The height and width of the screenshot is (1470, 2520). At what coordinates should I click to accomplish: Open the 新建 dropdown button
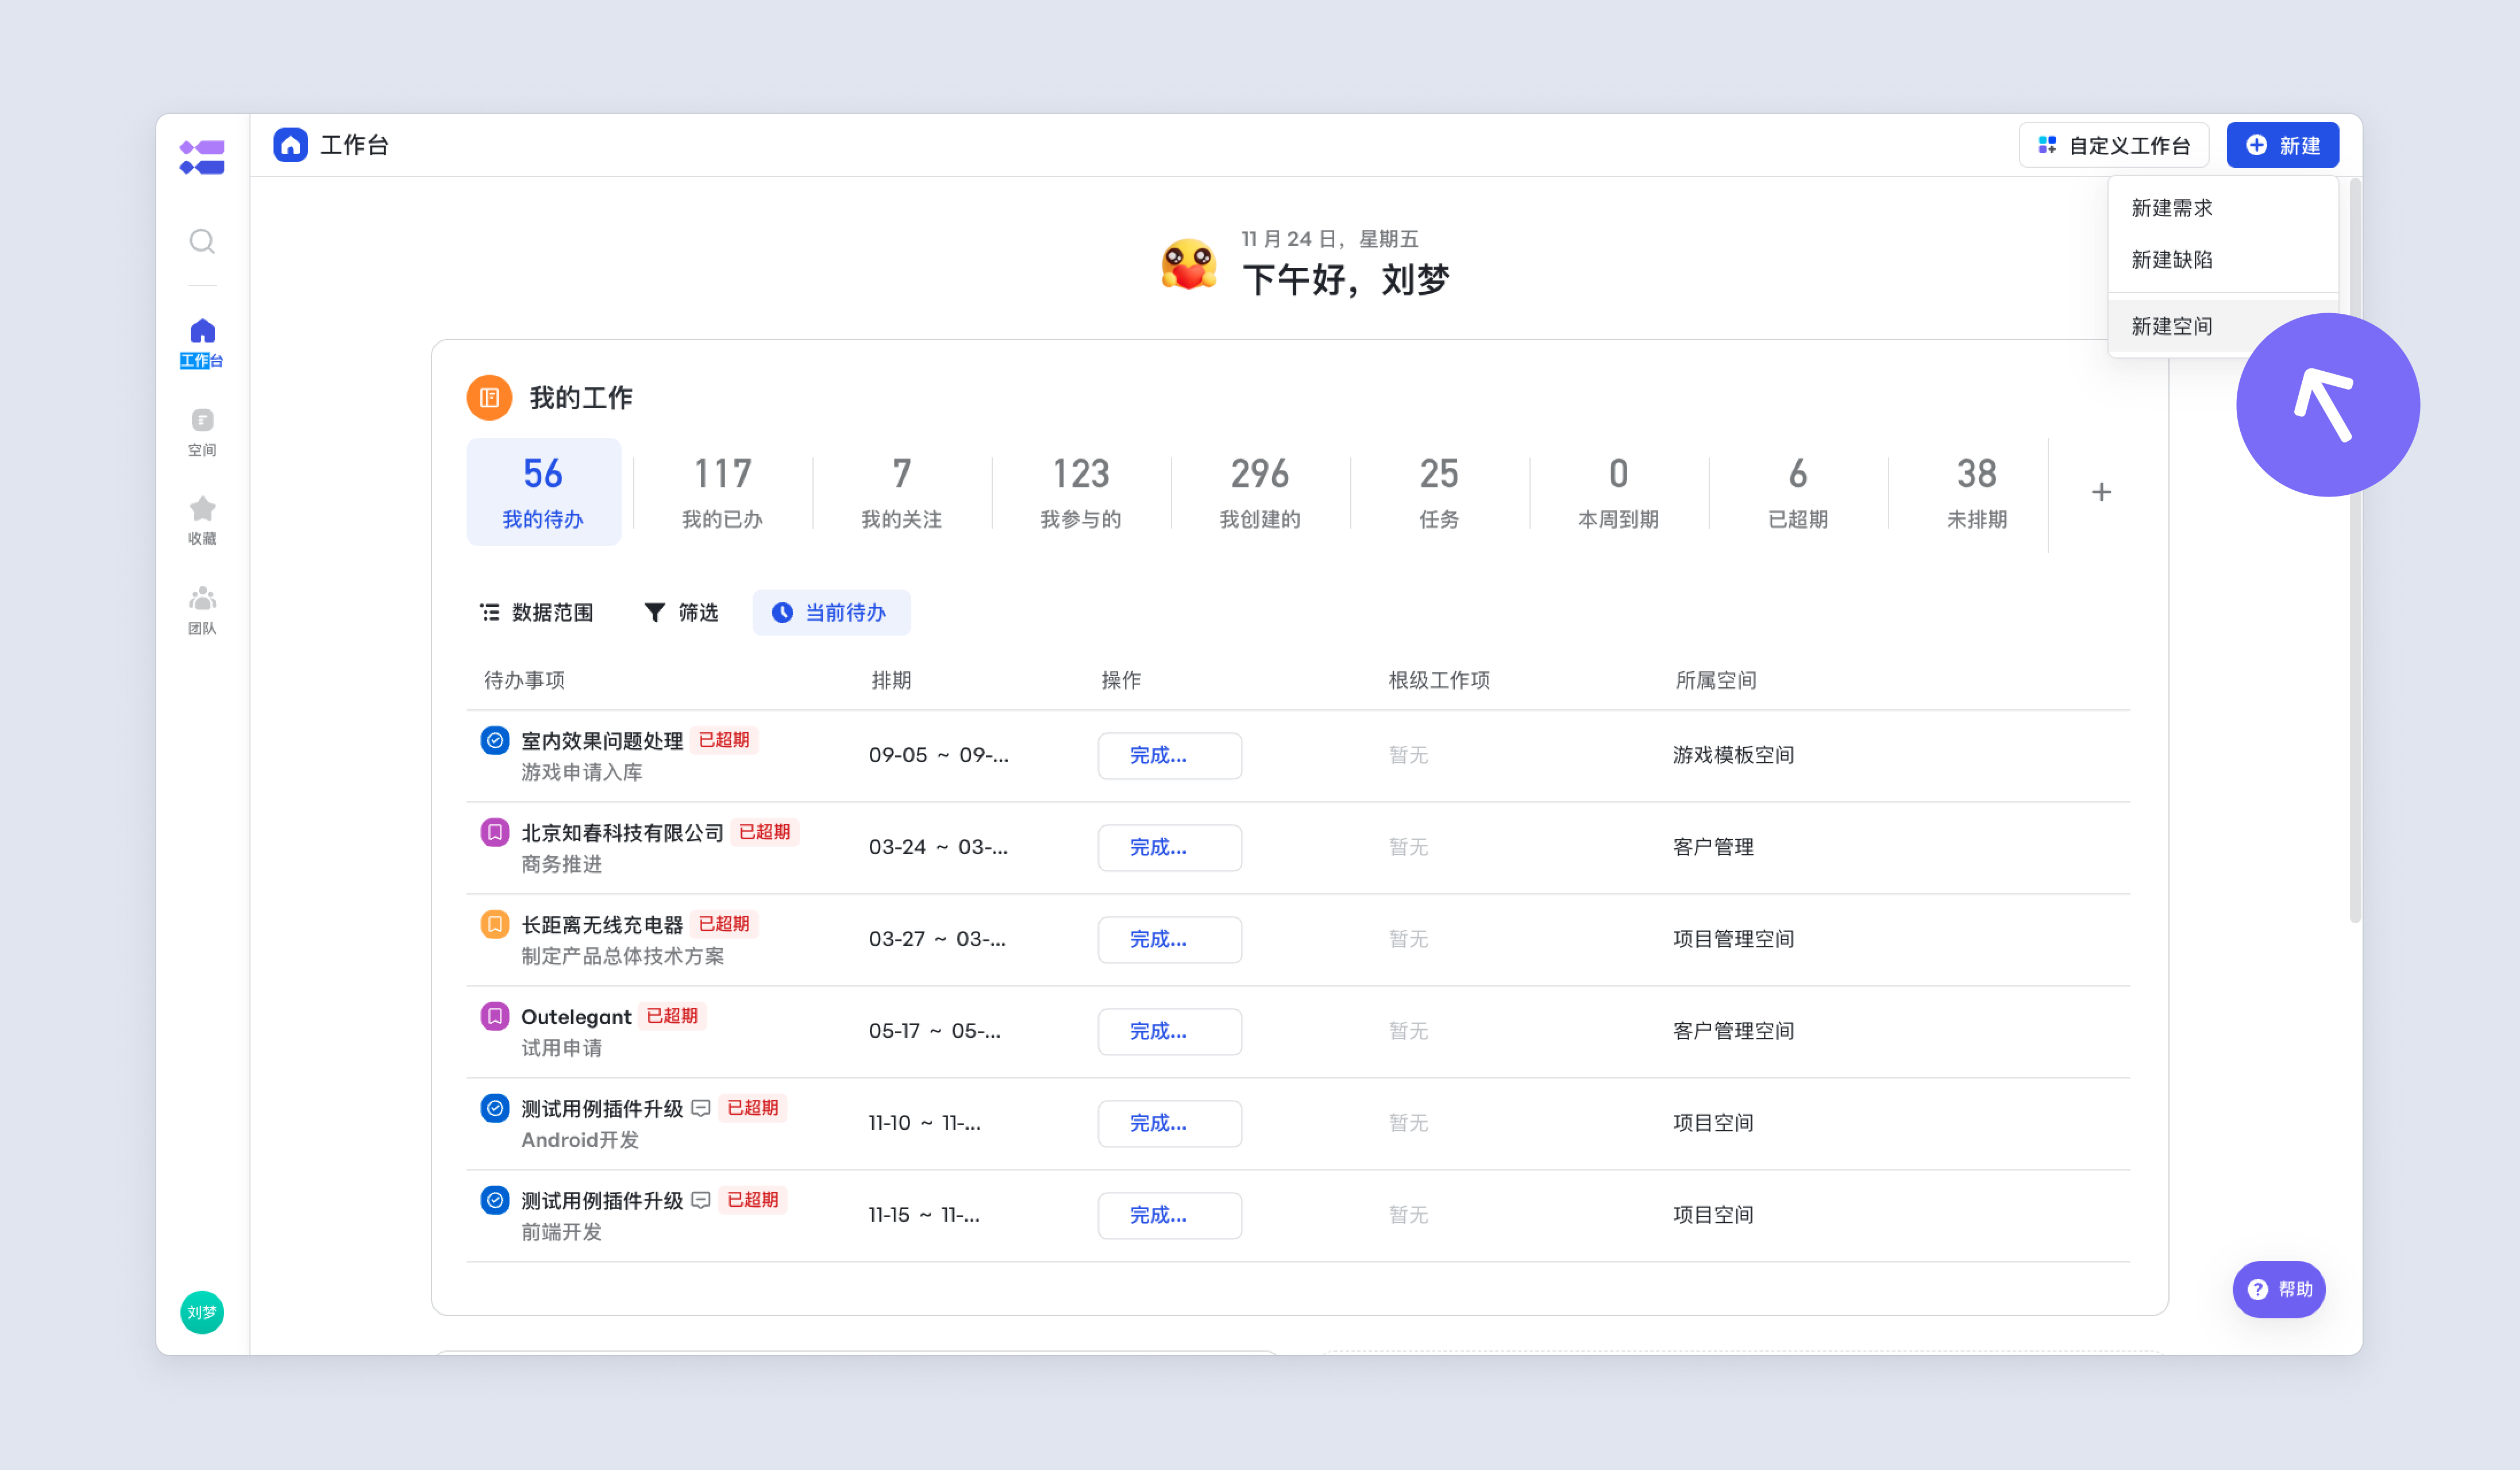pyautogui.click(x=2282, y=145)
